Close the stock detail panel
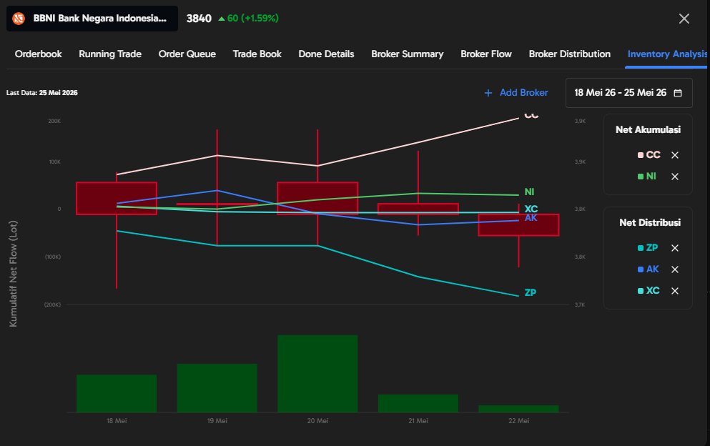The width and height of the screenshot is (710, 446). (x=684, y=19)
